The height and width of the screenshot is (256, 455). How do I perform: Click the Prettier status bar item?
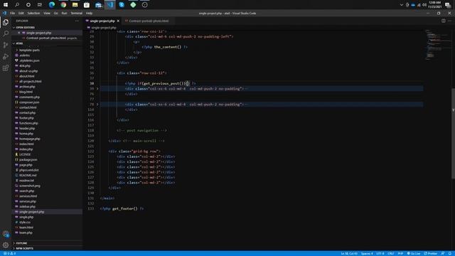(x=431, y=254)
